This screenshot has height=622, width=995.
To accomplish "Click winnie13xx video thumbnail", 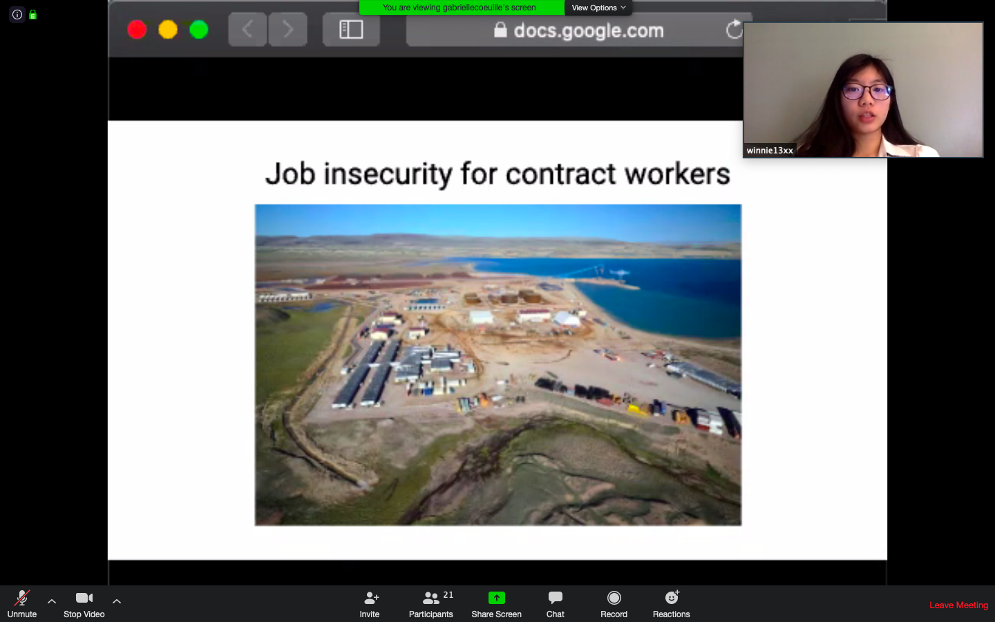I will pos(863,90).
